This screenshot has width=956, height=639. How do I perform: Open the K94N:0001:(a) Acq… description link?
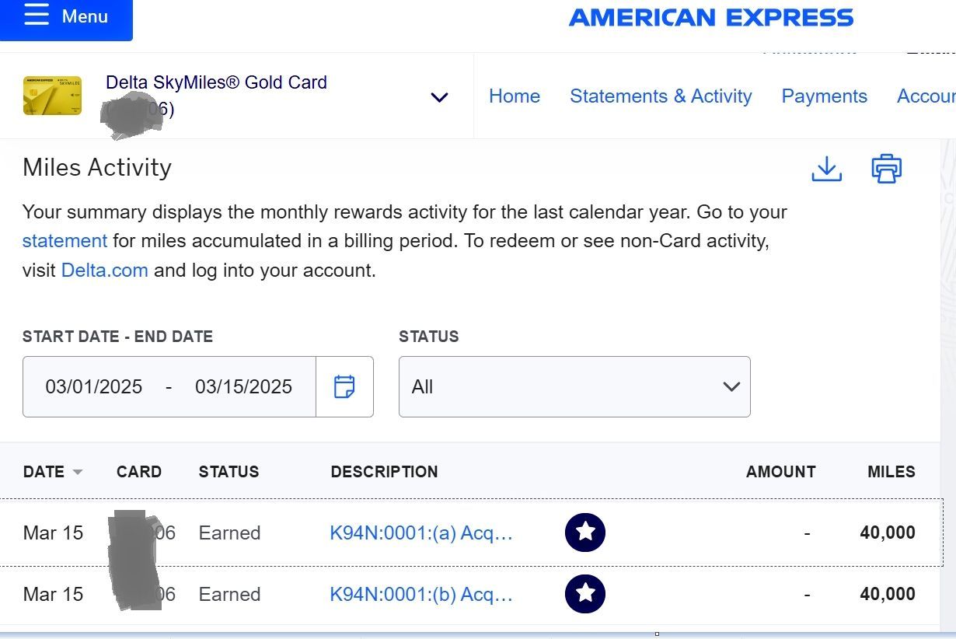coord(421,532)
